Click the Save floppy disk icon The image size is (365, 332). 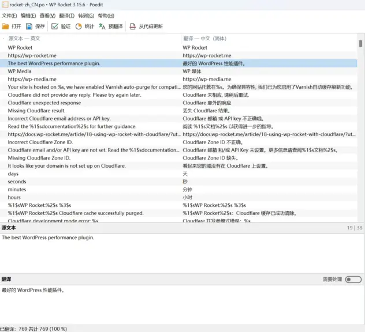pos(29,27)
